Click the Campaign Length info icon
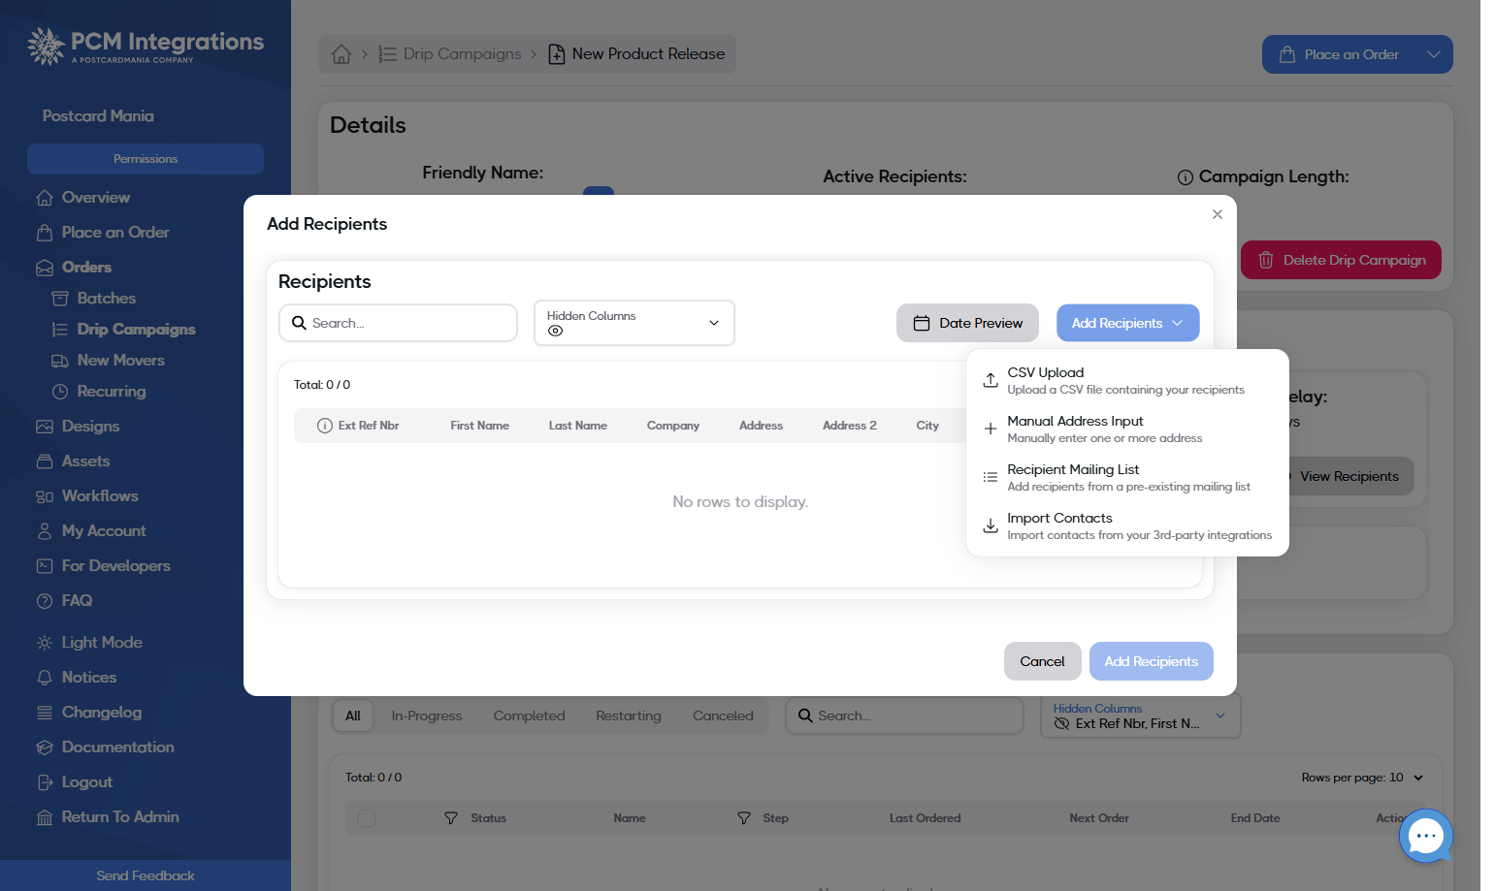1495x891 pixels. click(1186, 177)
